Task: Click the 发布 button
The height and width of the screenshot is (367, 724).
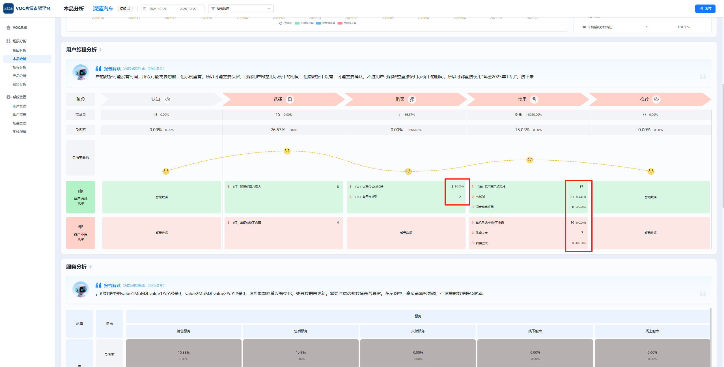Action: coord(705,9)
